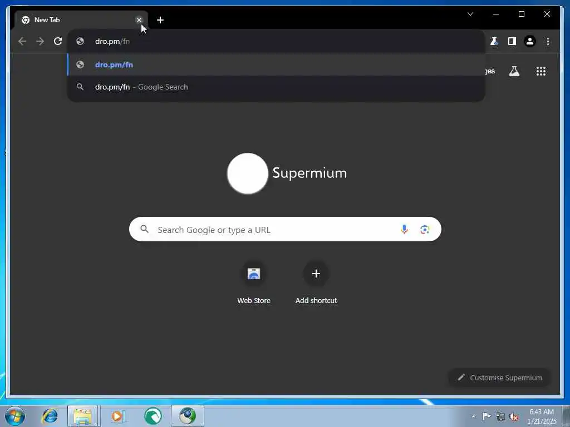Open the three-dot browser menu
Image resolution: width=570 pixels, height=427 pixels.
tap(548, 41)
